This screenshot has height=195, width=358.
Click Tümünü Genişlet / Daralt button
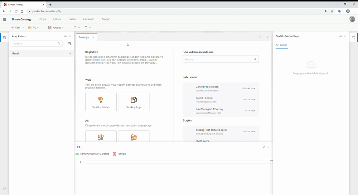point(92,154)
